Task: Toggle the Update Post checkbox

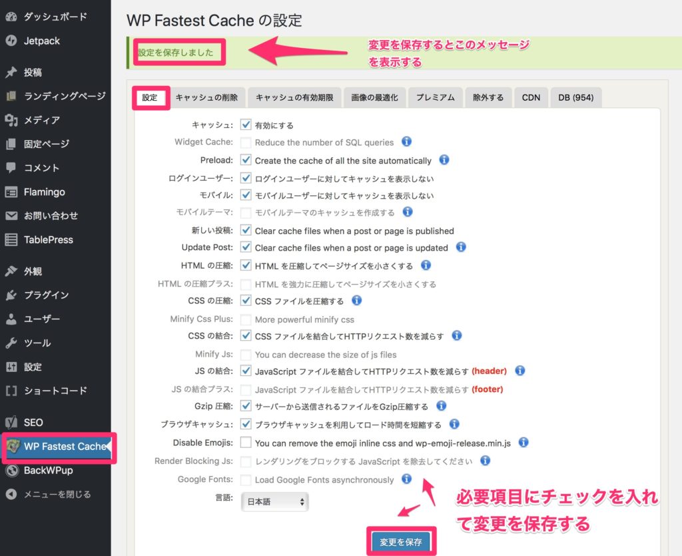Action: 246,247
